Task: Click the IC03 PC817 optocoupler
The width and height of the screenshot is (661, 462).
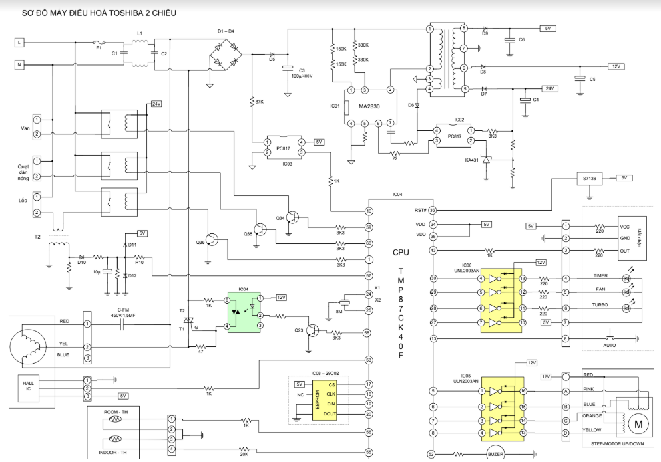Action: (x=284, y=148)
